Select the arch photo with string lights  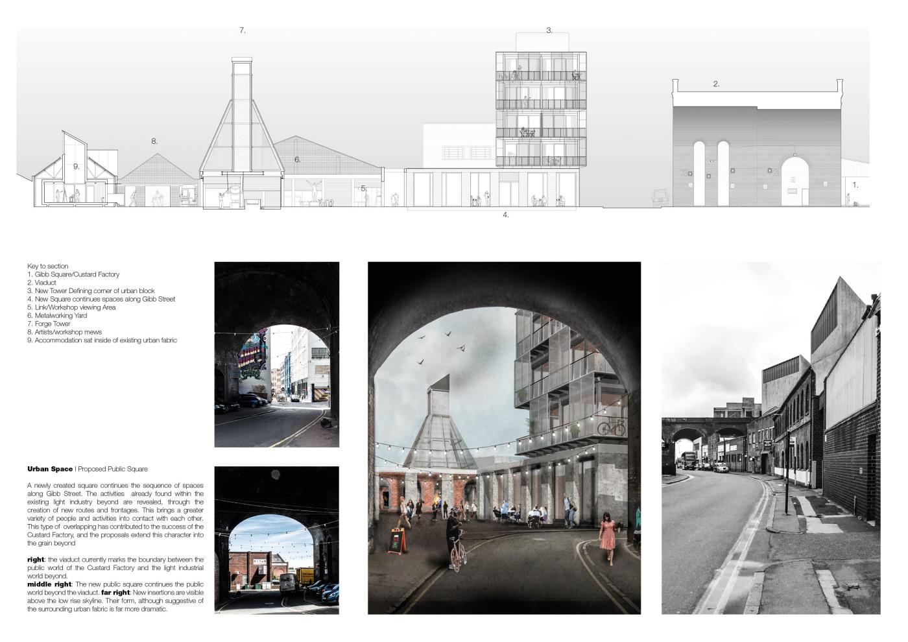coord(276,540)
